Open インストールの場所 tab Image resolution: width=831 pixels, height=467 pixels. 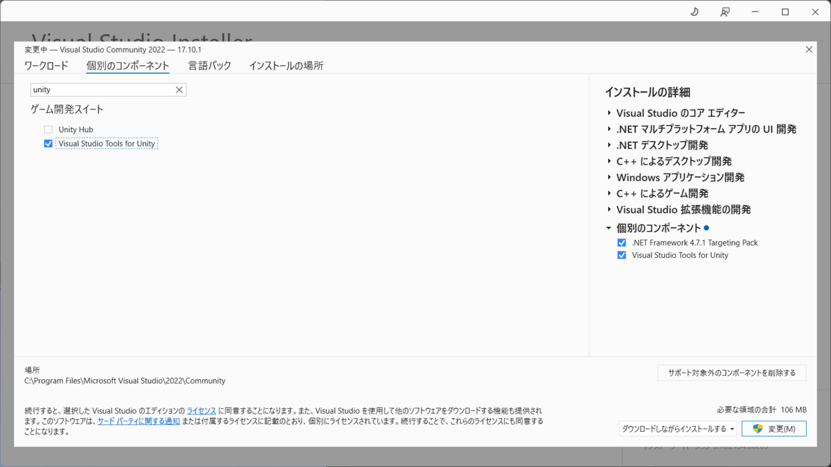(x=286, y=66)
